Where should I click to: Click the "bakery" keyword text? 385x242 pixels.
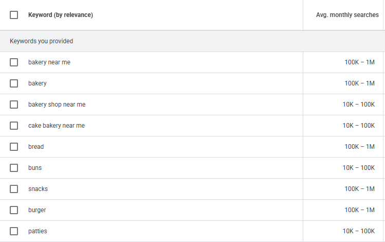click(38, 83)
